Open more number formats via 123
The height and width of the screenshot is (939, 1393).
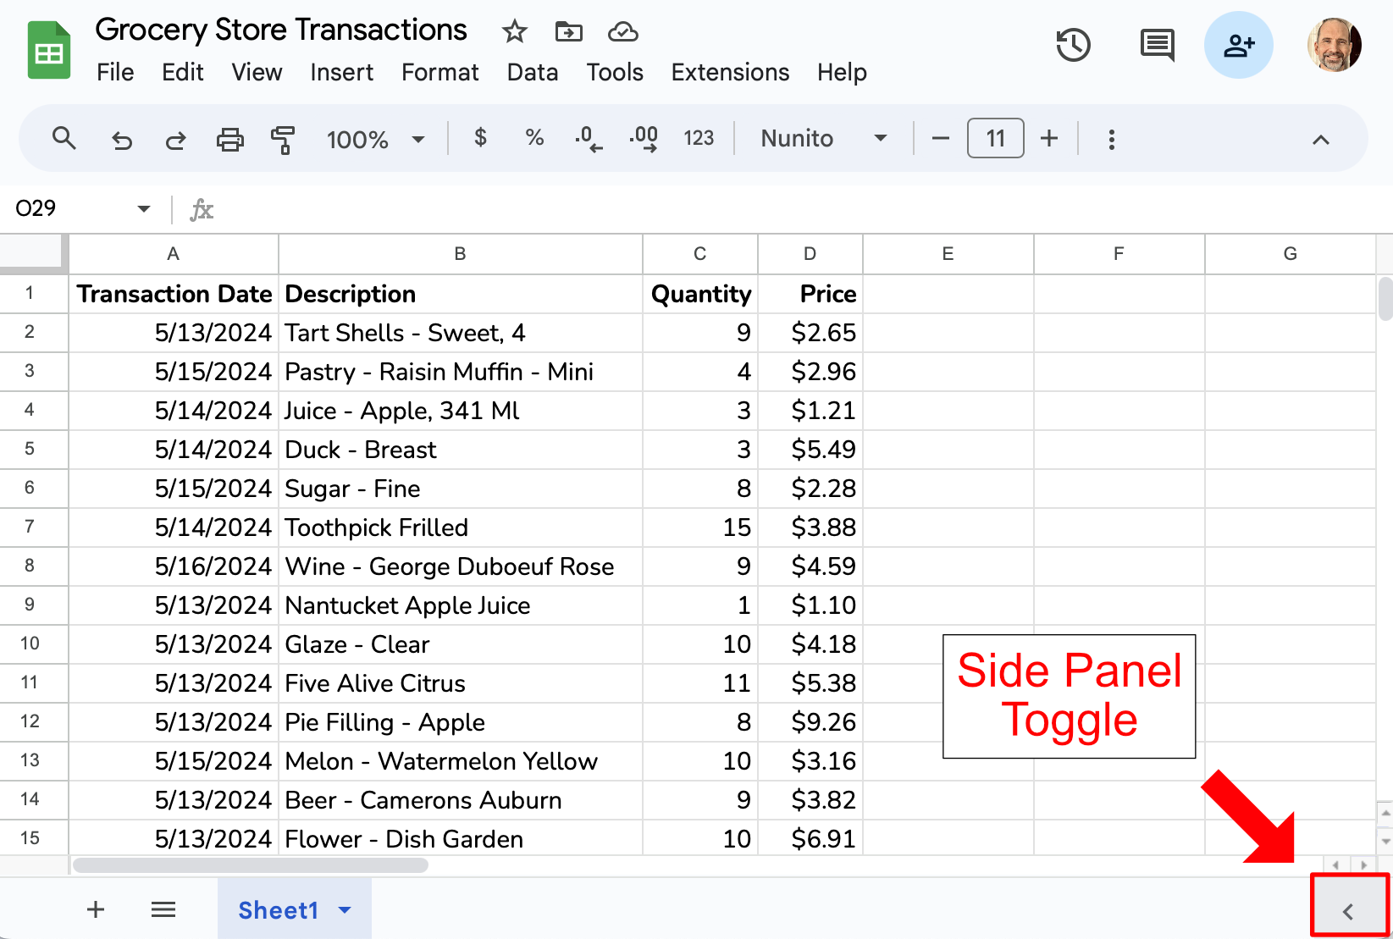click(699, 138)
